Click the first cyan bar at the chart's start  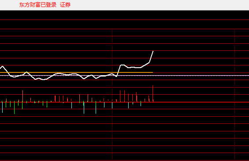2,107
